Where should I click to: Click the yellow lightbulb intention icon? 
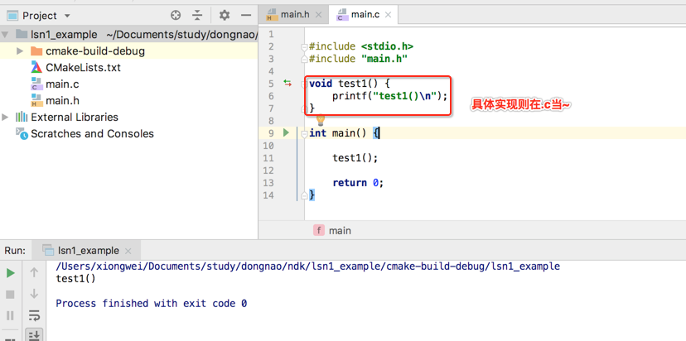point(321,119)
